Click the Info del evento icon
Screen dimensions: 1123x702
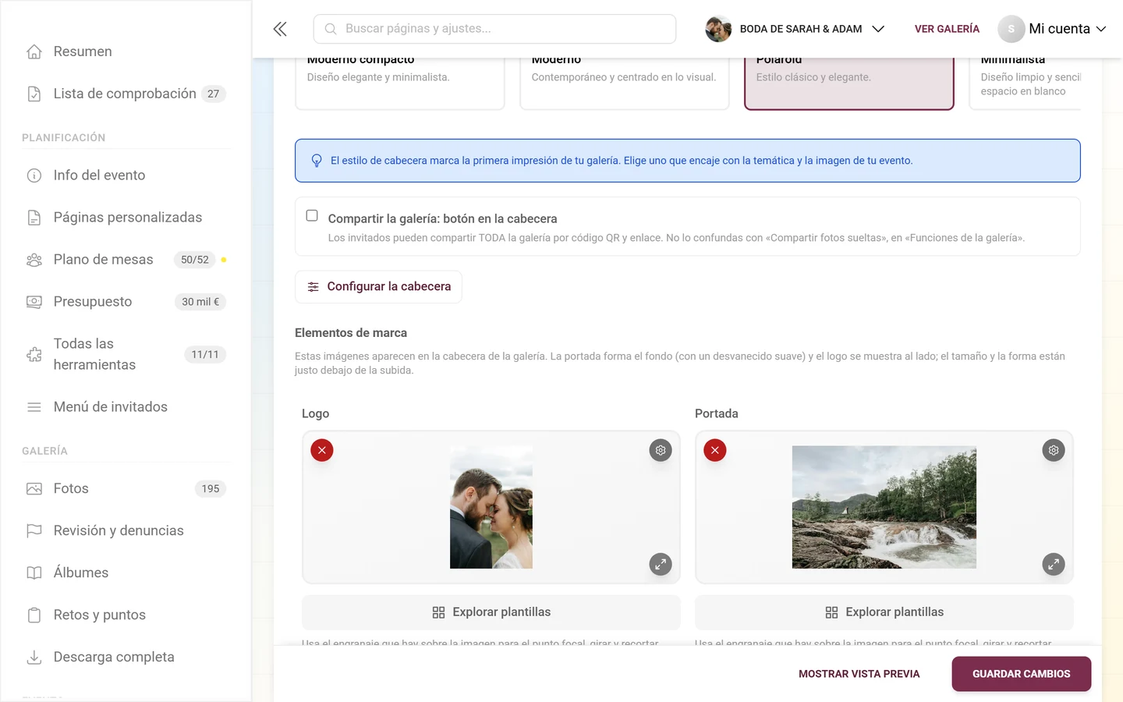(34, 175)
